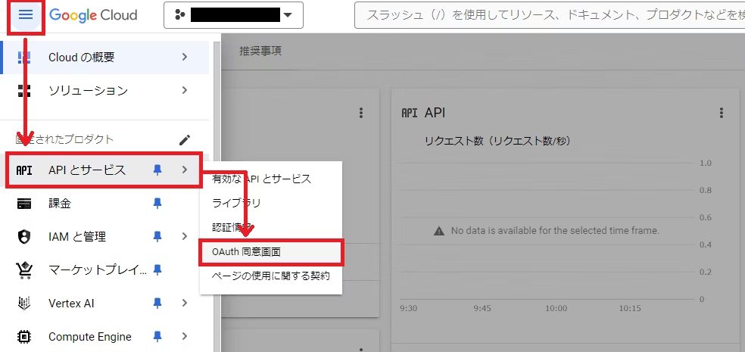Viewport: 745px width, 352px height.
Task: Toggle the pin for IAM と管理
Action: (157, 237)
